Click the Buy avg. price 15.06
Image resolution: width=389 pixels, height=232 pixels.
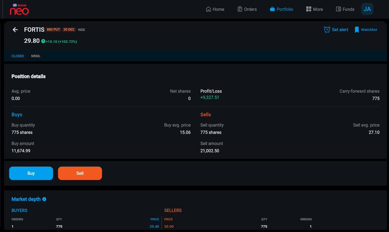pyautogui.click(x=185, y=132)
